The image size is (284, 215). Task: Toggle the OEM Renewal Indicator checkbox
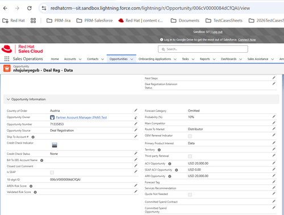(x=190, y=136)
